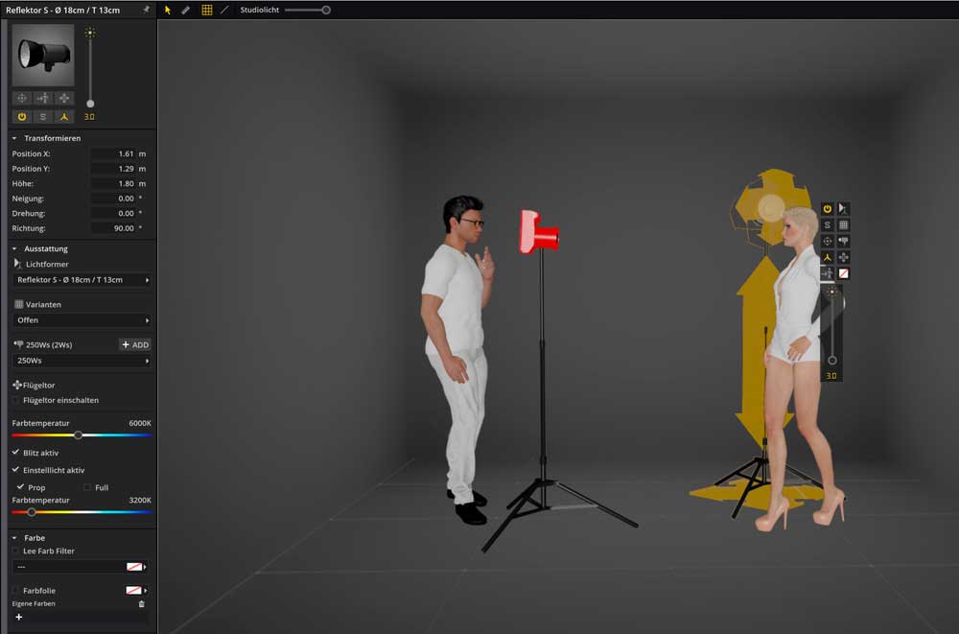Click the Lichtformer icon
The height and width of the screenshot is (634, 959).
(17, 264)
